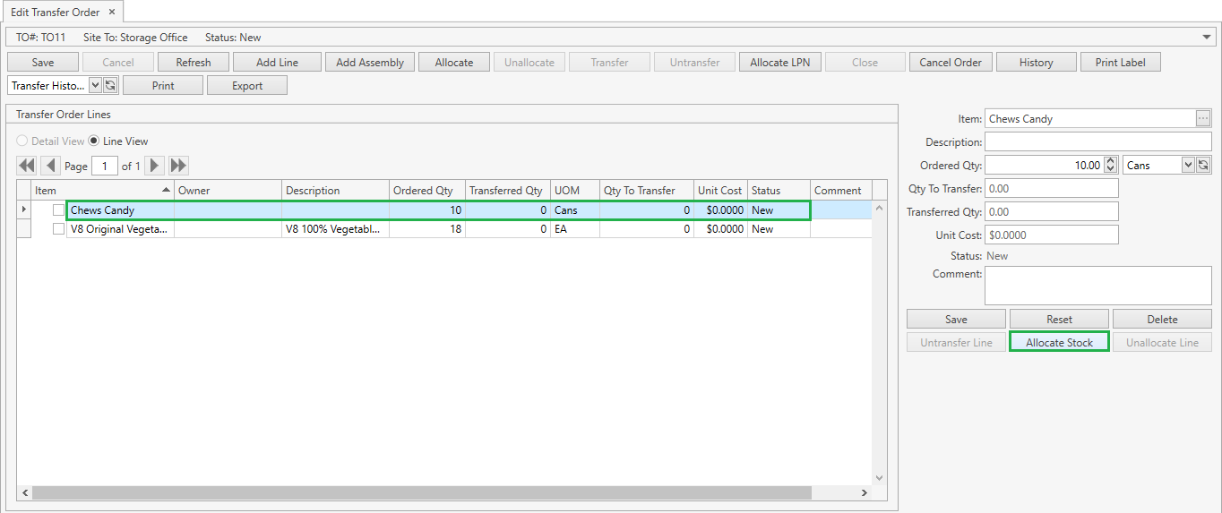Select the Line View radio button
This screenshot has height=513, width=1222.
click(x=94, y=141)
